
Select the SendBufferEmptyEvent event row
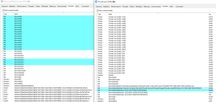(48, 96)
